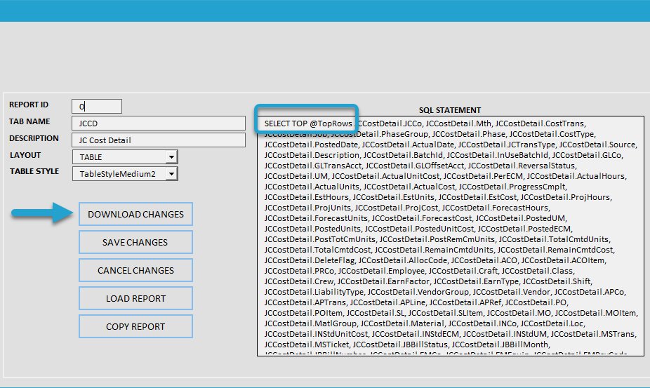Click JCCostDetail.PostedECM in the SQL text
650x388 pixels.
click(524, 229)
